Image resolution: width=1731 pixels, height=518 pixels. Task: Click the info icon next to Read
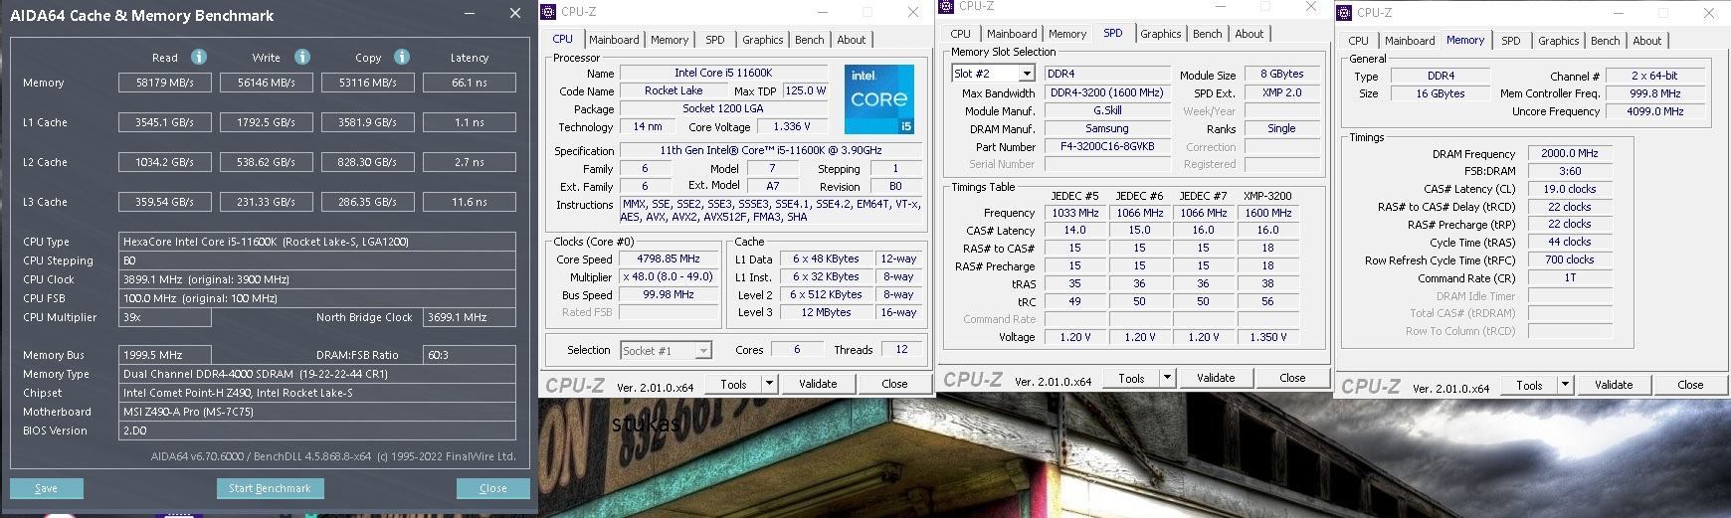point(199,57)
